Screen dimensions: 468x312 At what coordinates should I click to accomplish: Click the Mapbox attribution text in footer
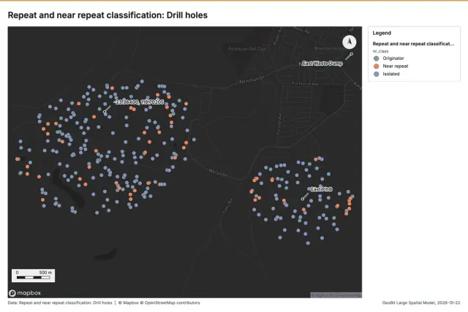tap(129, 303)
